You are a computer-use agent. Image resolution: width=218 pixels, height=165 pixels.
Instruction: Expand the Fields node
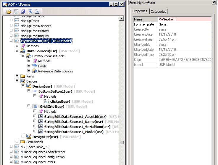click(29, 65)
